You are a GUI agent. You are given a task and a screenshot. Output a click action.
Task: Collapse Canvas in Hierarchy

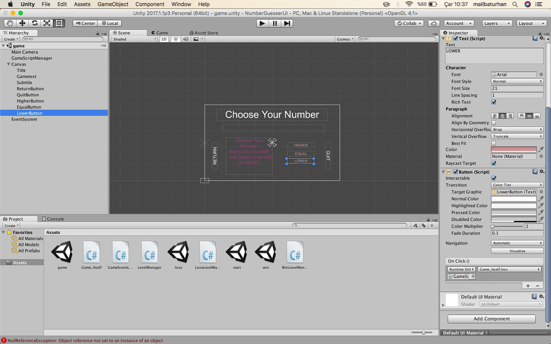(x=9, y=64)
